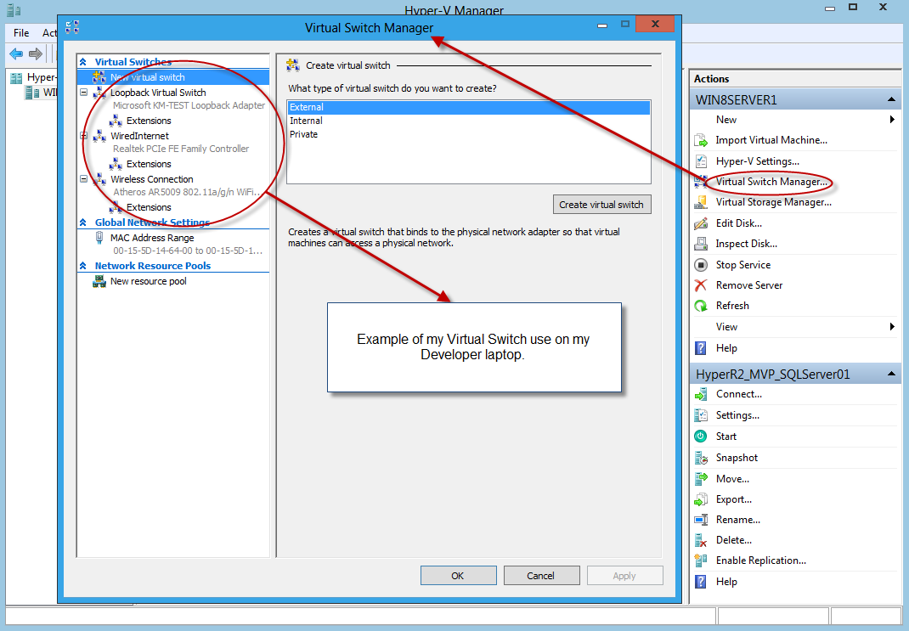Click the red X Remove Server icon
The height and width of the screenshot is (631, 909).
701,285
